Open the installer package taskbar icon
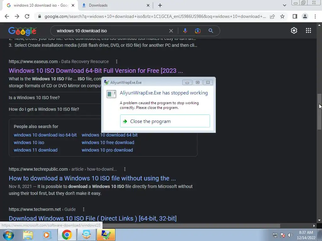This screenshot has height=241, width=322. pos(86,235)
